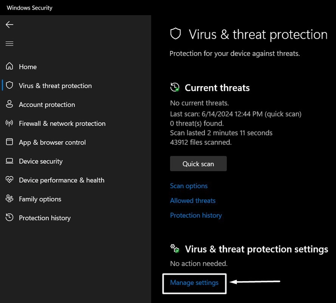Select Virus & threat protection sidebar label
This screenshot has height=303, width=336.
click(55, 86)
